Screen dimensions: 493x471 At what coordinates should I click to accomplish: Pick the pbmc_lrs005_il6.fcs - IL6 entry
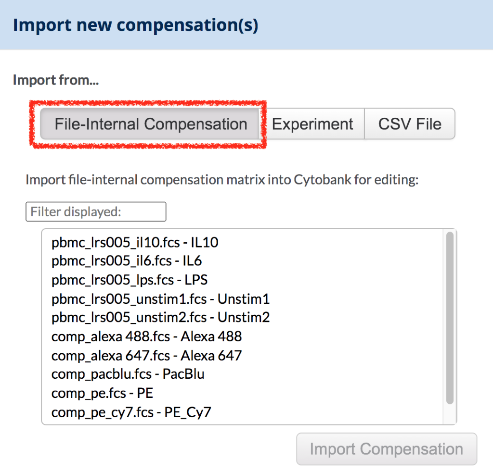127,261
